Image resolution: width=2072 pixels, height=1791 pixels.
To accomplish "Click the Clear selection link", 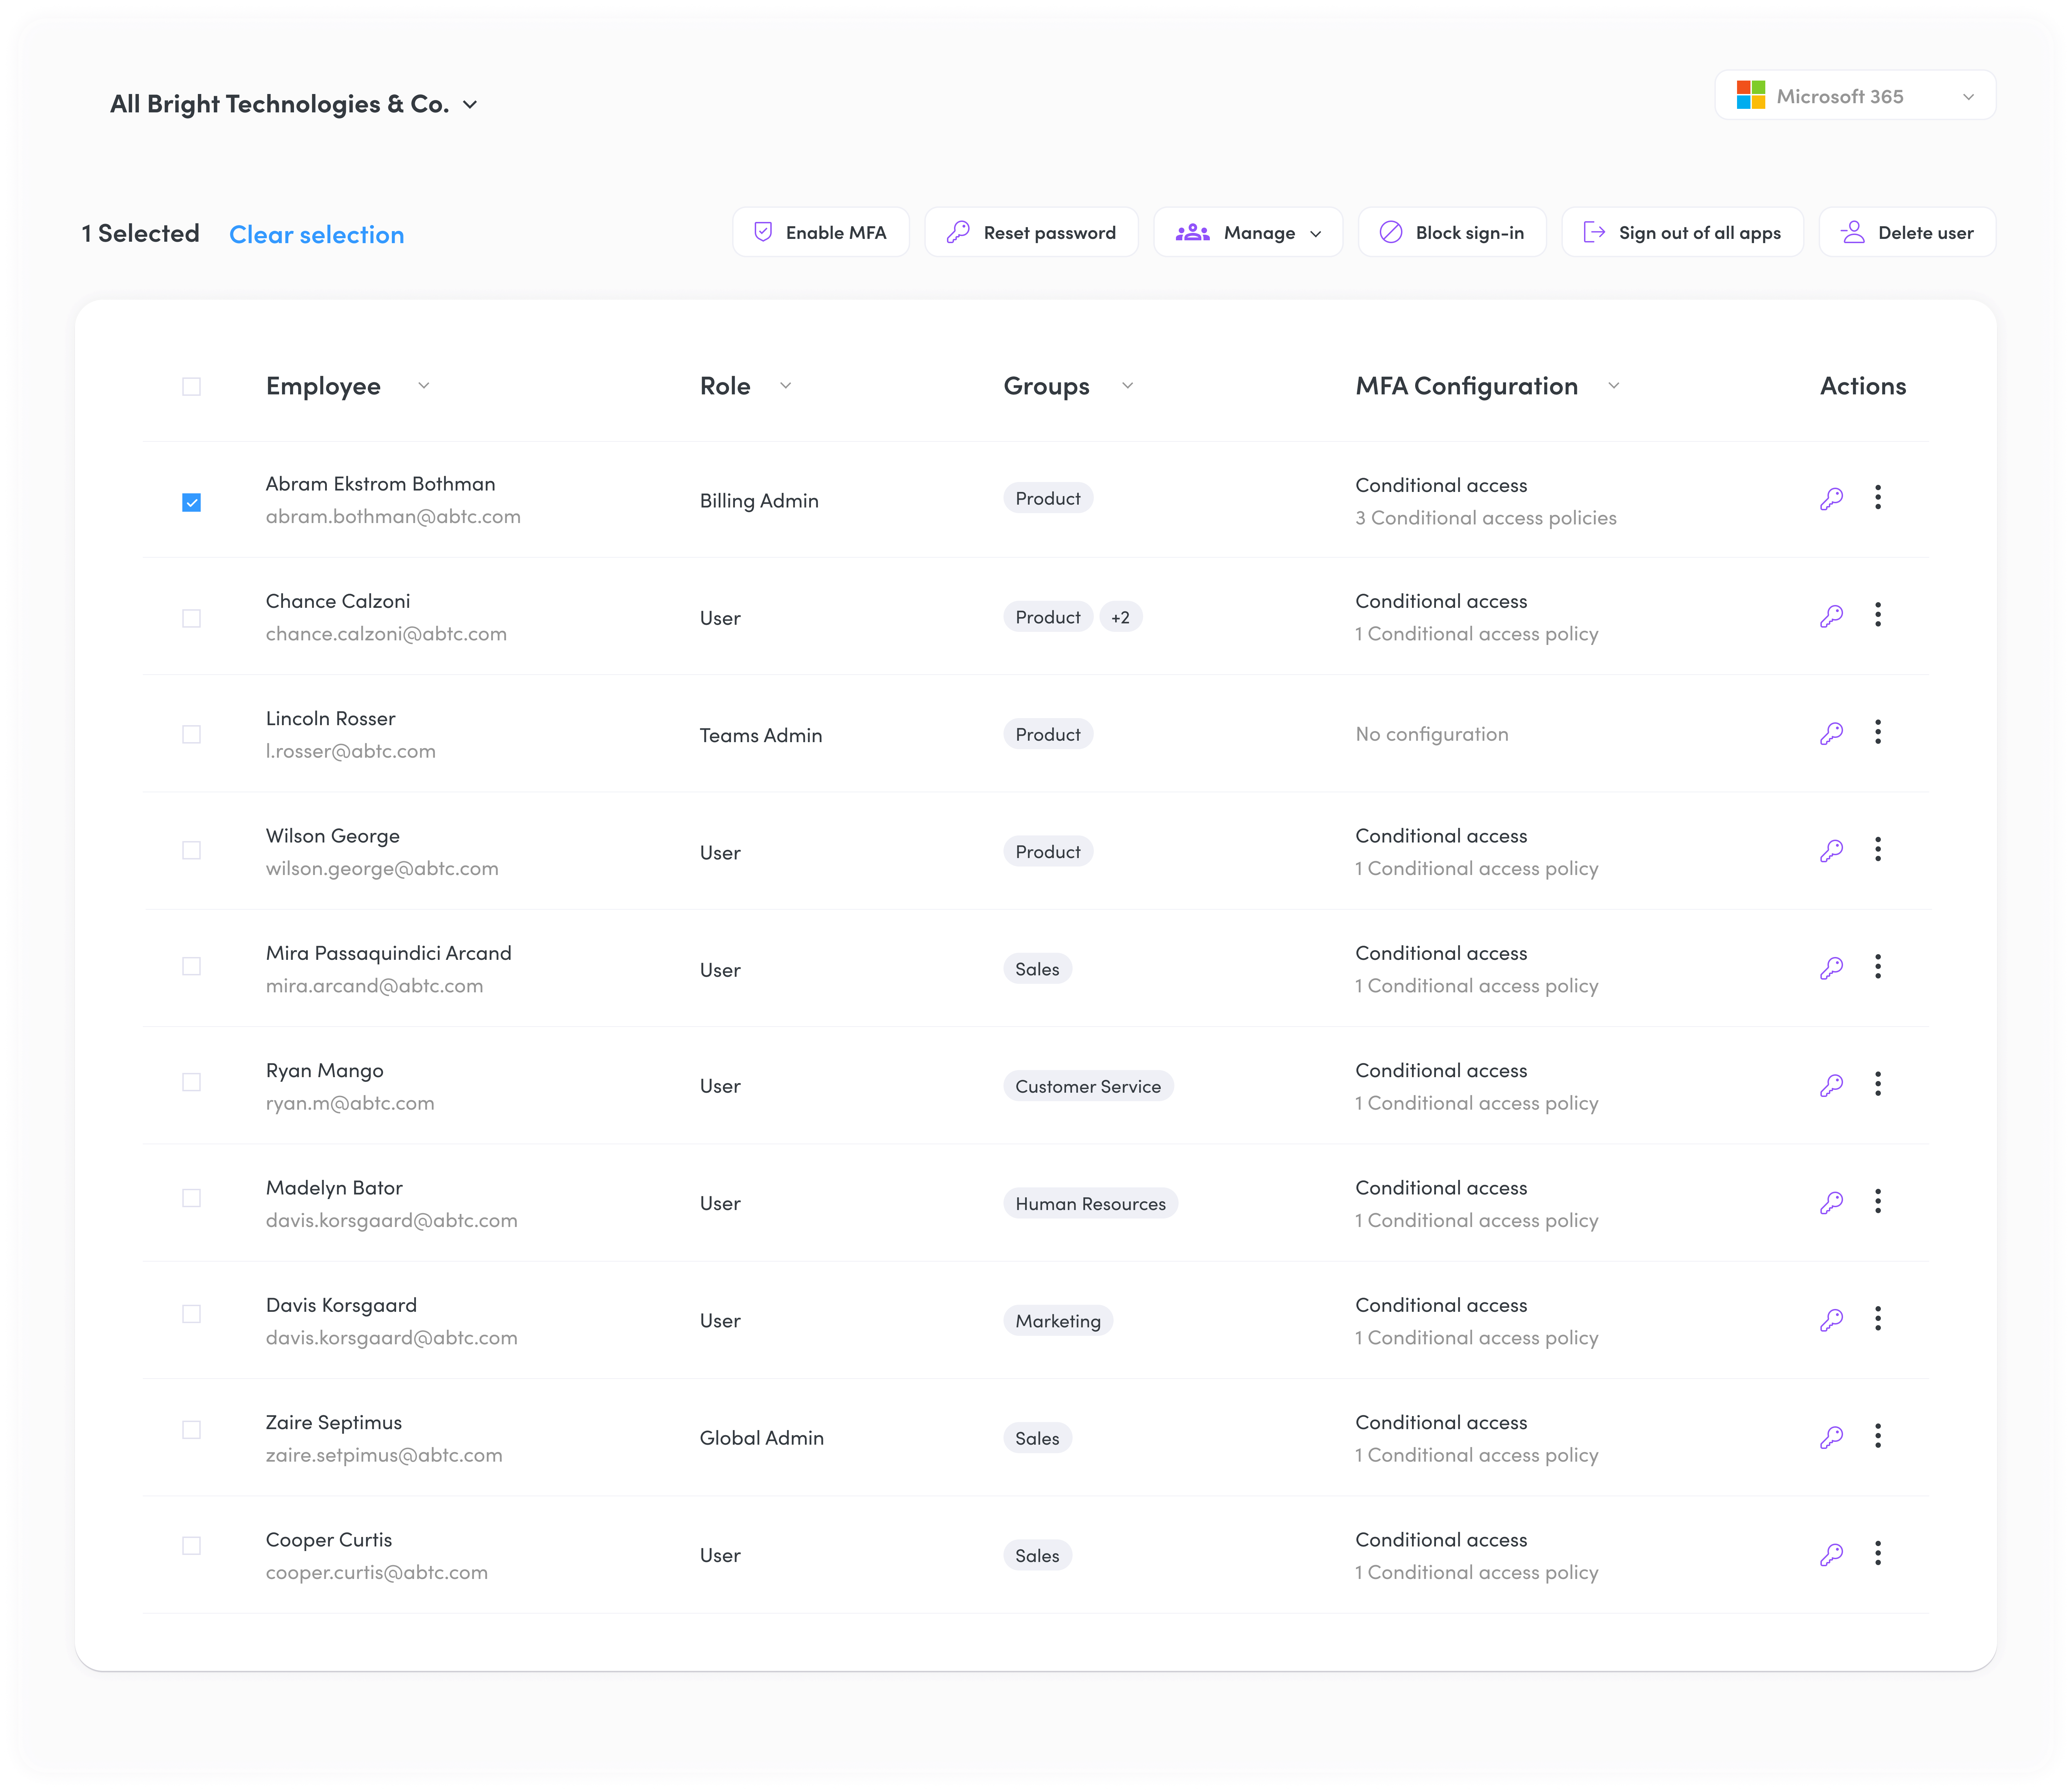I will pyautogui.click(x=317, y=235).
